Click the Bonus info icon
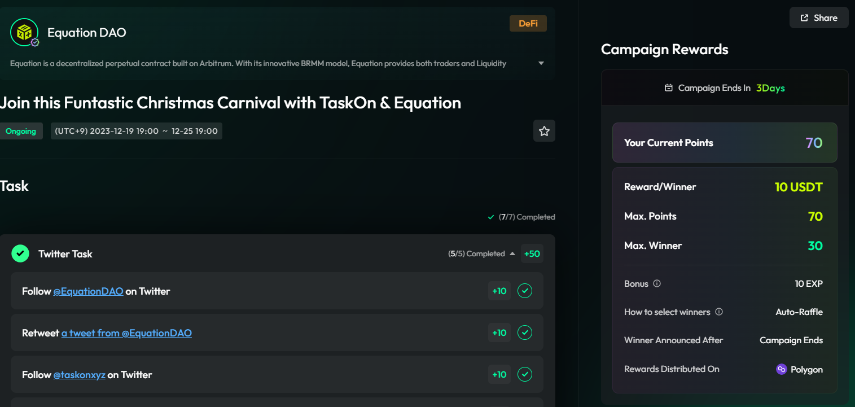855x407 pixels. pos(657,283)
